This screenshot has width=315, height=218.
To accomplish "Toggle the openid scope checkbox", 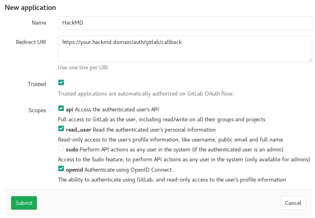I will (x=61, y=169).
